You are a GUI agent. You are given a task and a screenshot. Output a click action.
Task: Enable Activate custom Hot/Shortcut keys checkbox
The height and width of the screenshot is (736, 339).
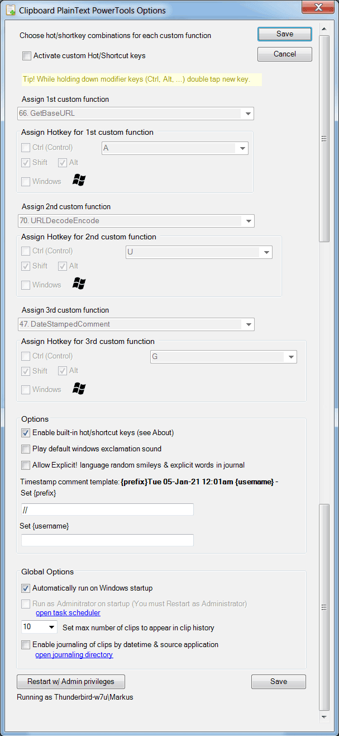pos(27,56)
